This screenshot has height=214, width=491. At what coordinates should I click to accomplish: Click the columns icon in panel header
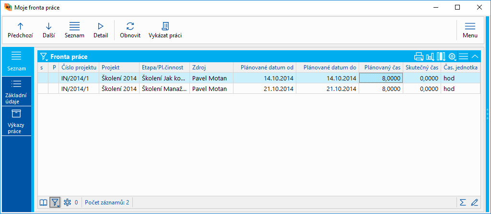(441, 56)
